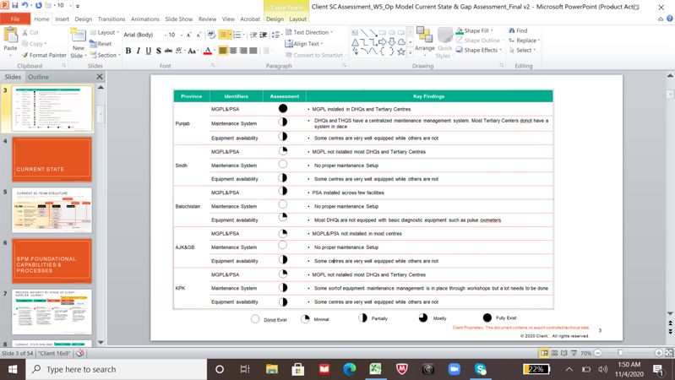
Task: Open the Table Tools Layout tab
Action: 298,19
